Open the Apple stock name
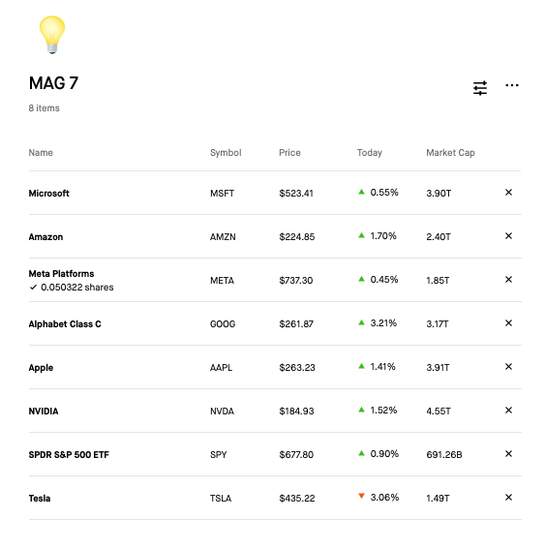Image resolution: width=545 pixels, height=549 pixels. [x=41, y=368]
